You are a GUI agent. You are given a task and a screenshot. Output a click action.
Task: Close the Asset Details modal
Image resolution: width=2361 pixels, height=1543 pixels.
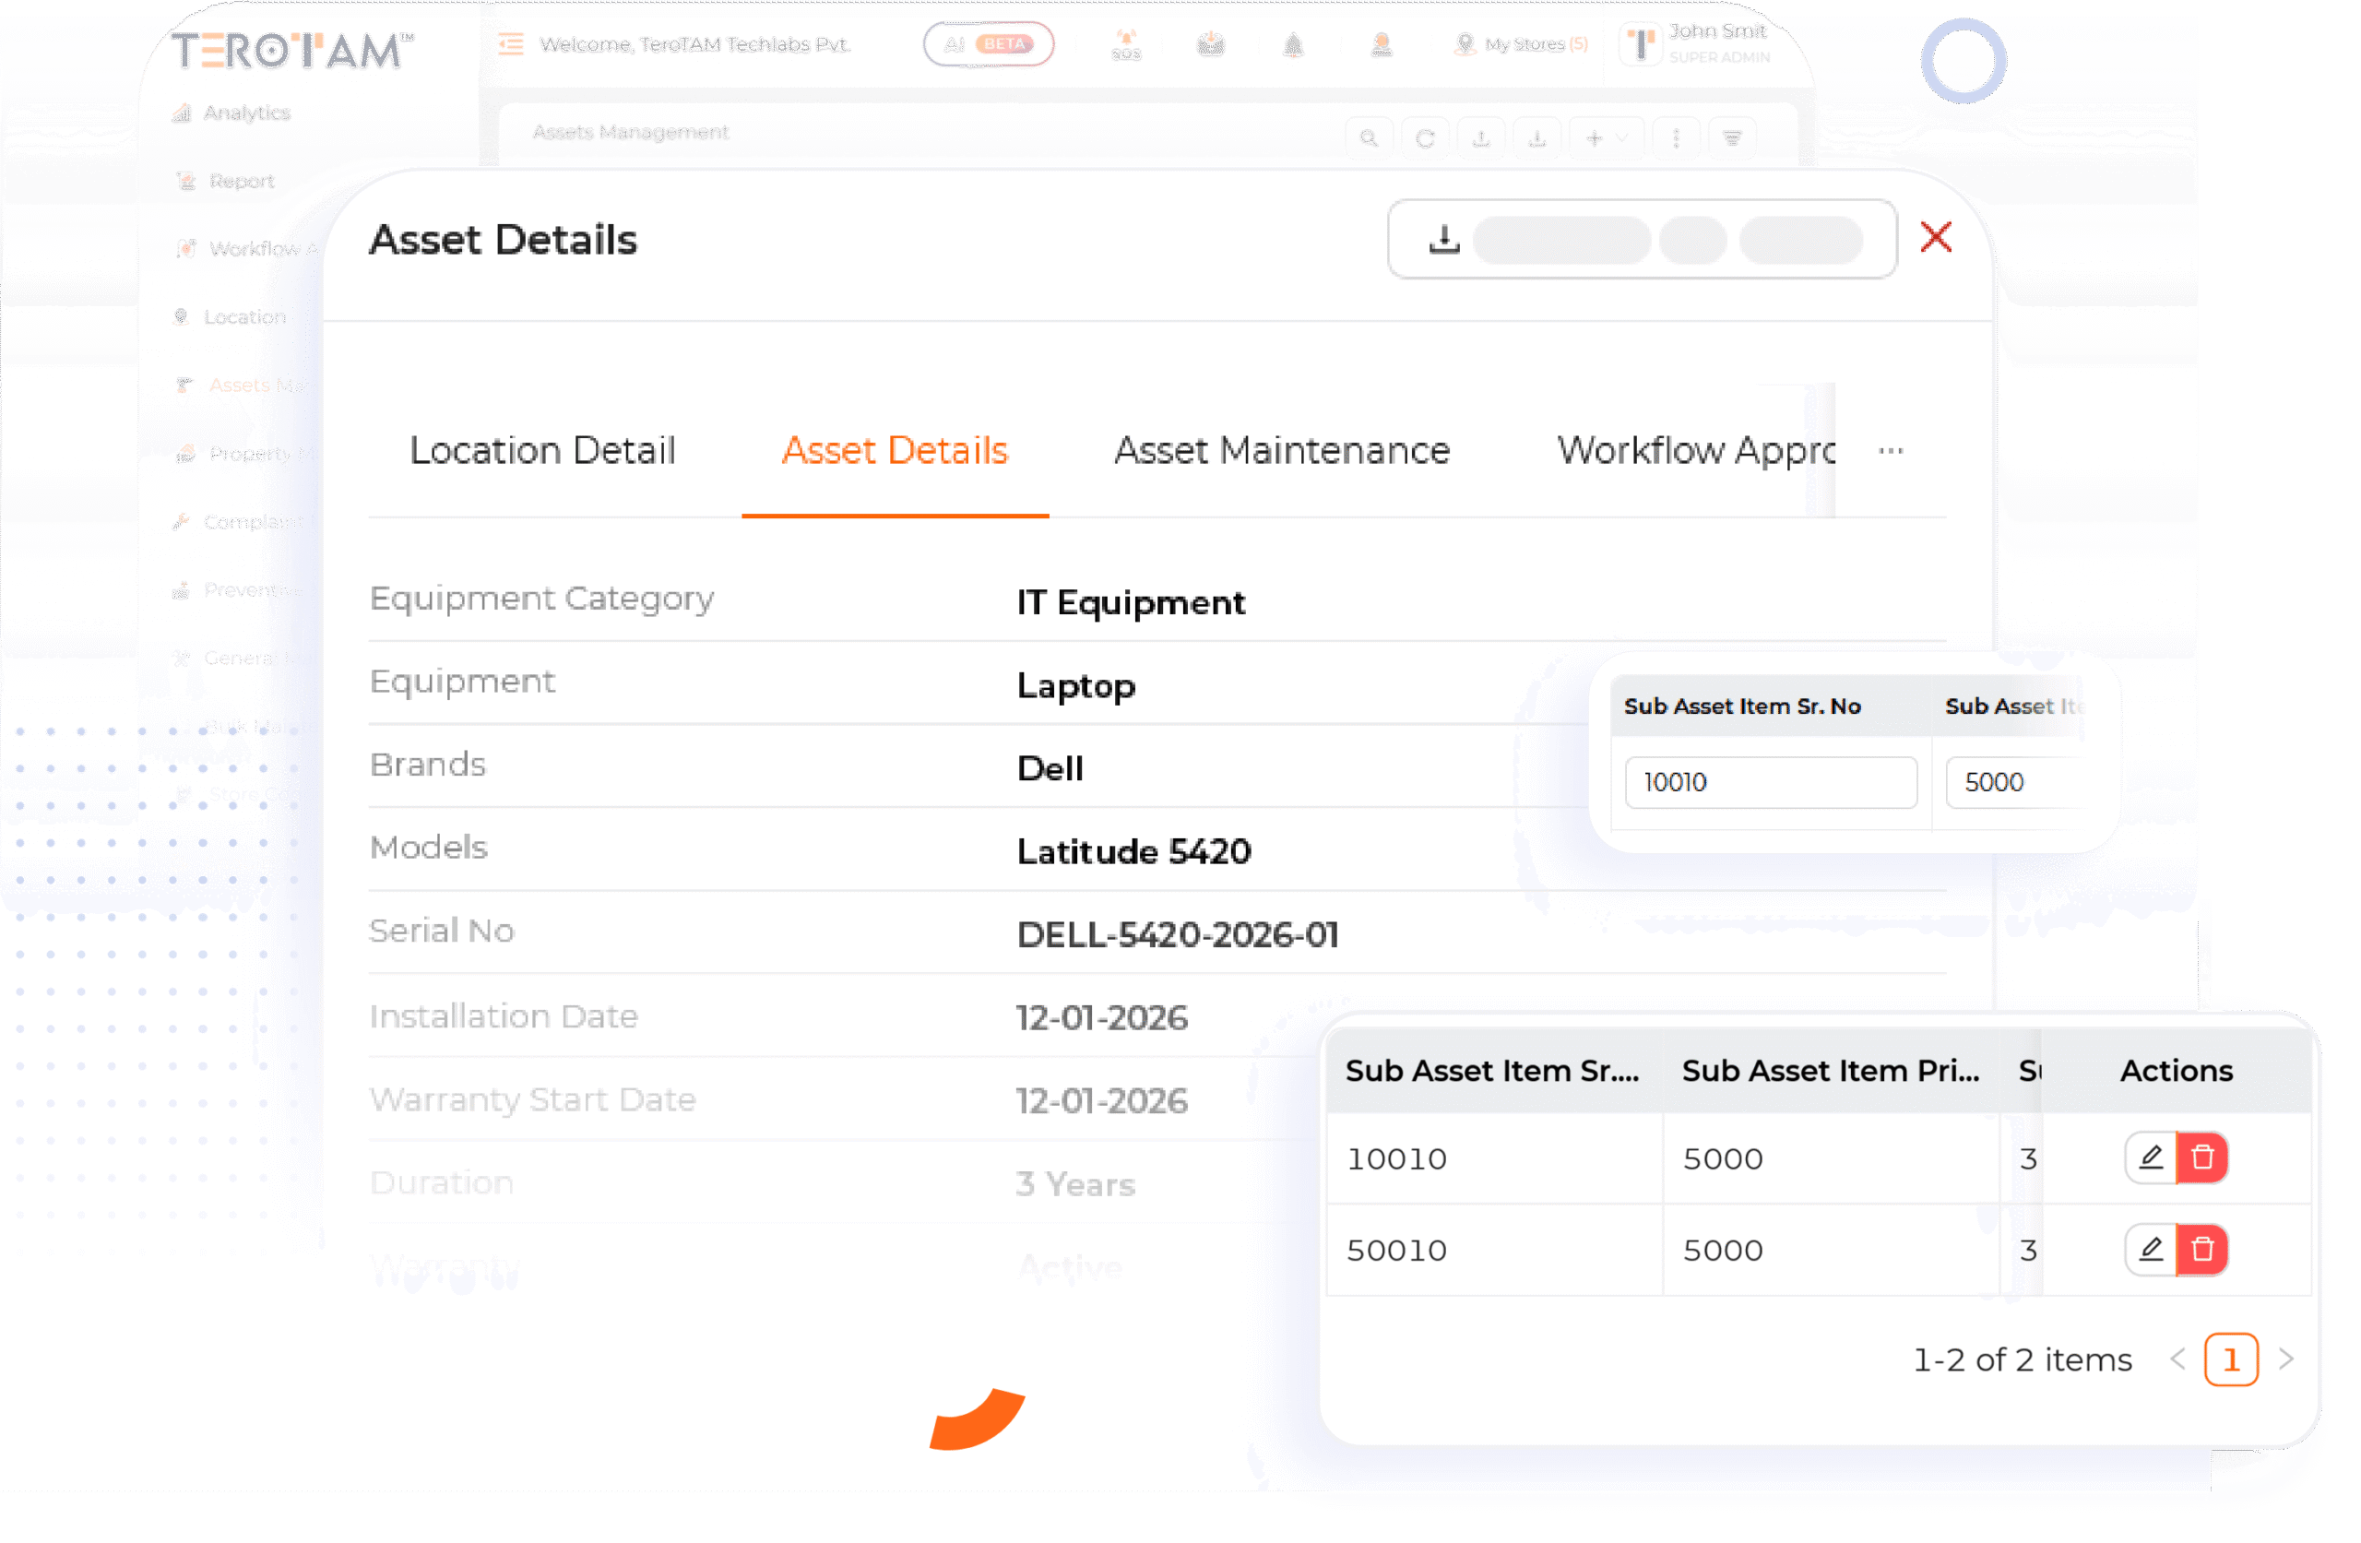[1936, 237]
